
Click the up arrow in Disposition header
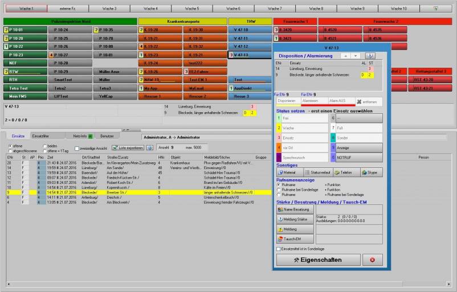pos(344,56)
